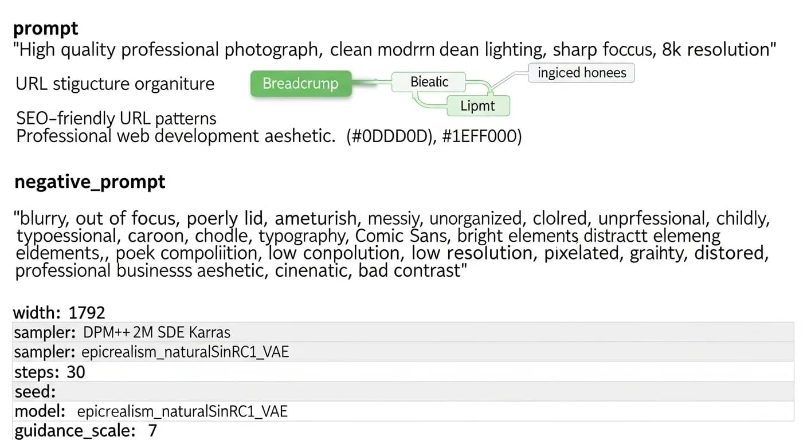This screenshot has height=440, width=807.
Task: Select the 'ingiced honees' label box
Action: click(x=581, y=73)
